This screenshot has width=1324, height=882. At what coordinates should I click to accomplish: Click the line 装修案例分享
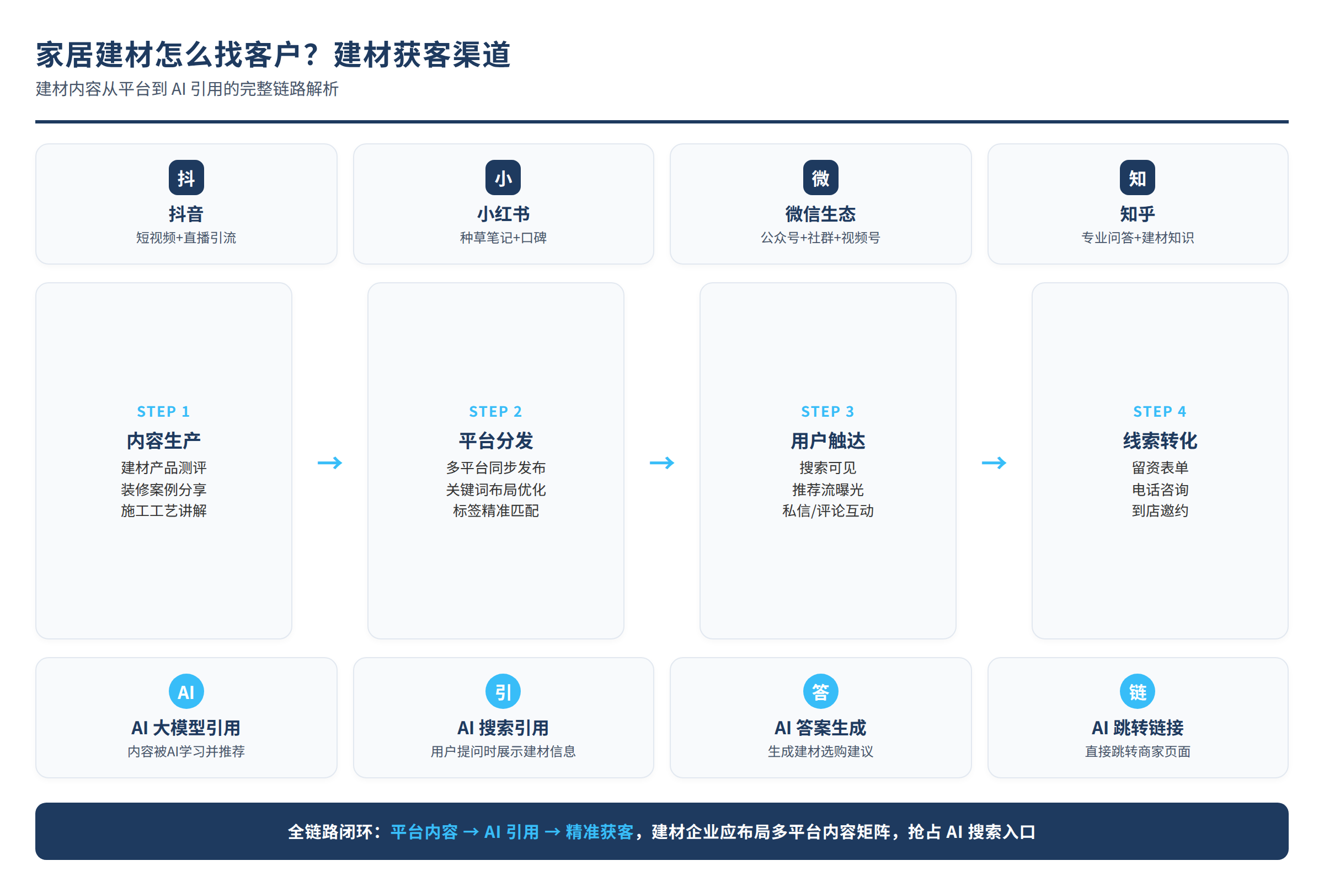click(x=164, y=490)
